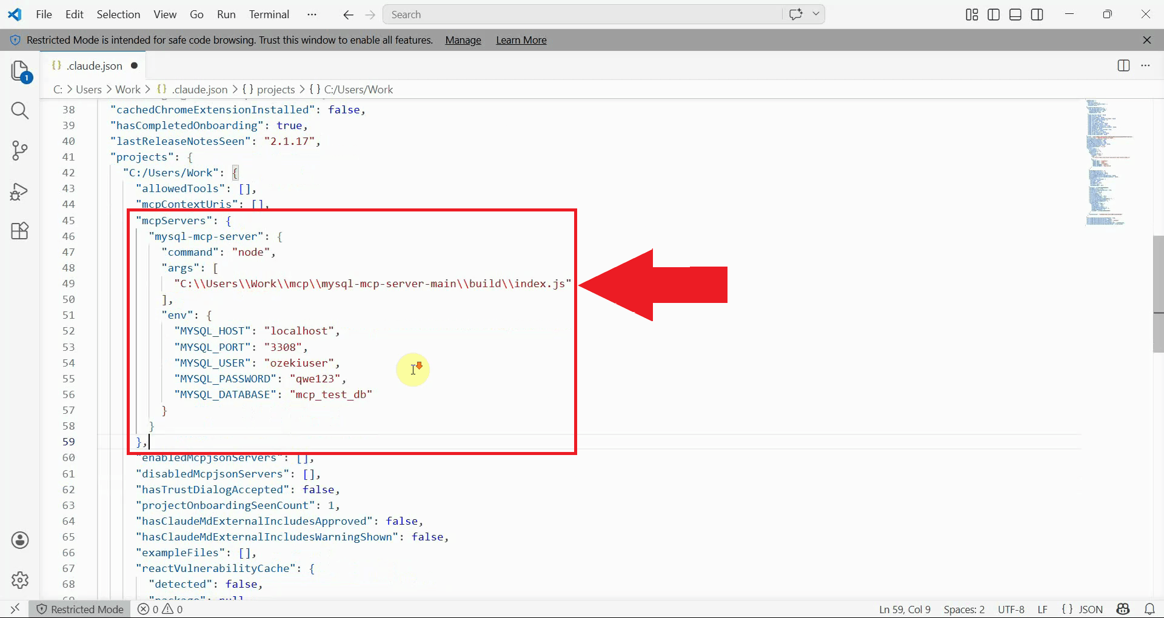Viewport: 1164px width, 618px height.
Task: Open the Selection menu
Action: [118, 15]
